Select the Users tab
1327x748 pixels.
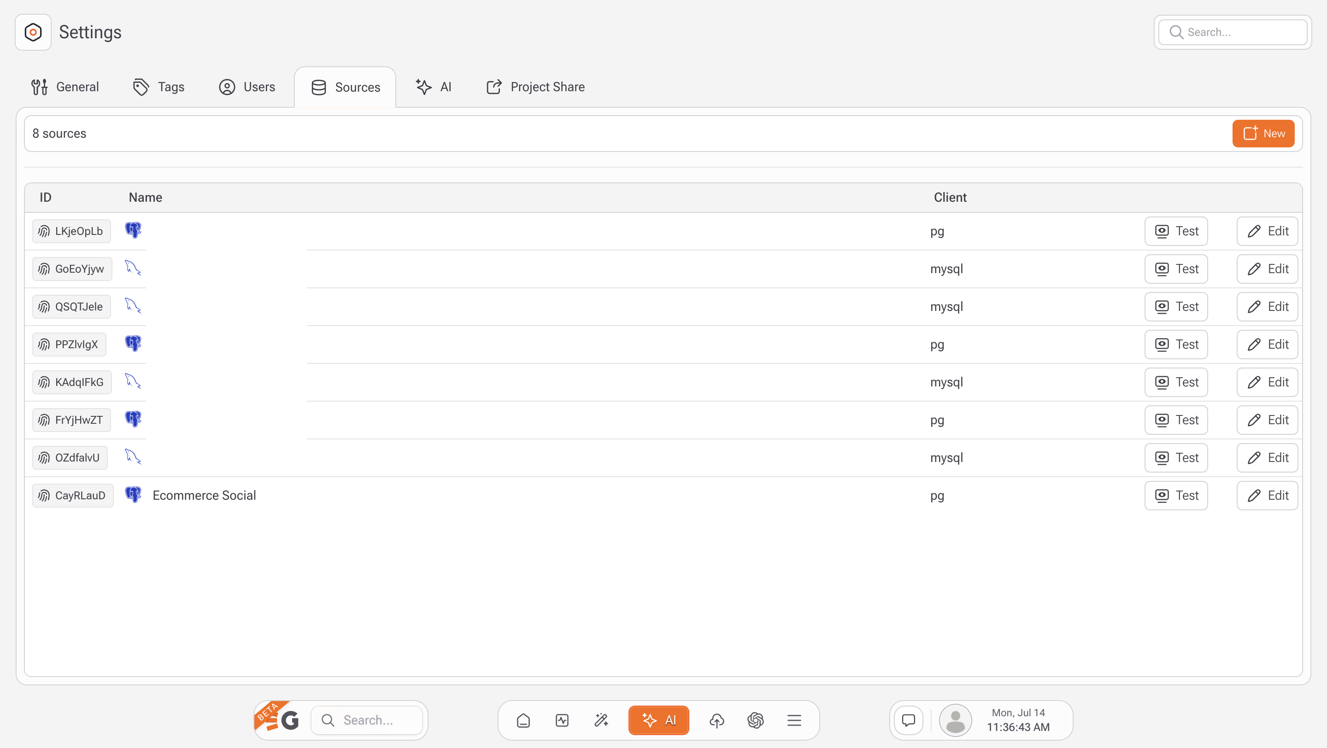247,87
